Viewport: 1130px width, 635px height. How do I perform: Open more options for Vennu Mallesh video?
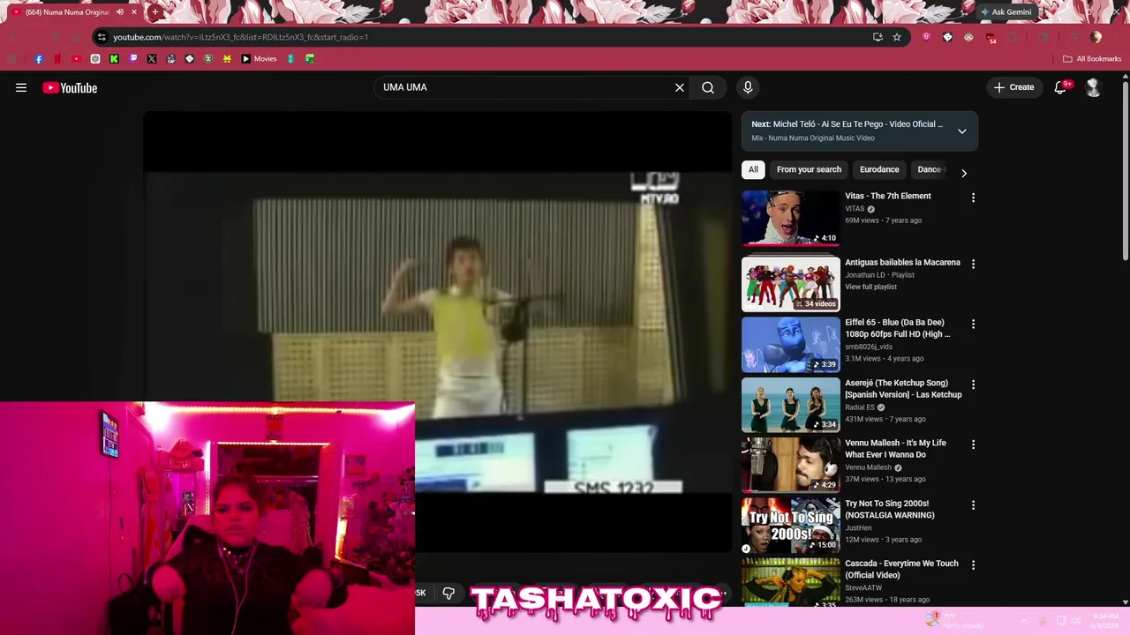pyautogui.click(x=973, y=444)
